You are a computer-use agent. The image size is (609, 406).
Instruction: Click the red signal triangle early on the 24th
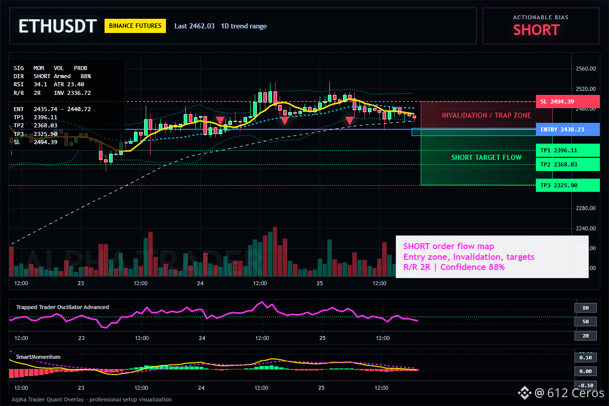[x=220, y=121]
